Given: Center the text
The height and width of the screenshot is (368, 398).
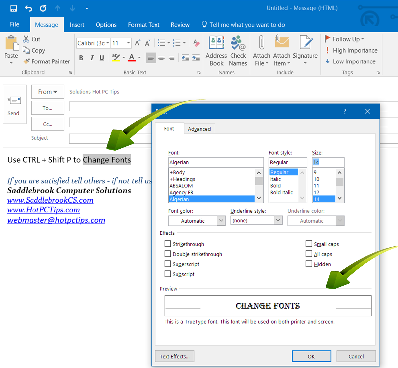Looking at the screenshot, I should tap(161, 58).
